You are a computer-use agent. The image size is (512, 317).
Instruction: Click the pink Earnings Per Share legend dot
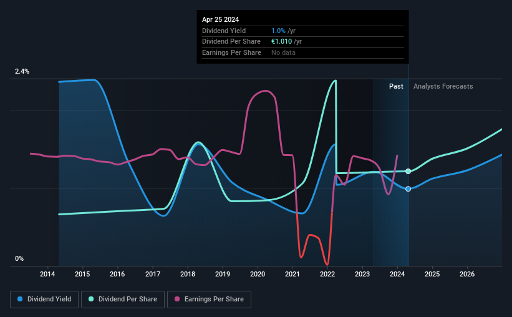pyautogui.click(x=177, y=299)
